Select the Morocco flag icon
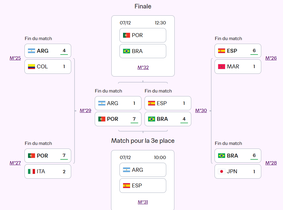The height and width of the screenshot is (210, 283). (x=221, y=66)
